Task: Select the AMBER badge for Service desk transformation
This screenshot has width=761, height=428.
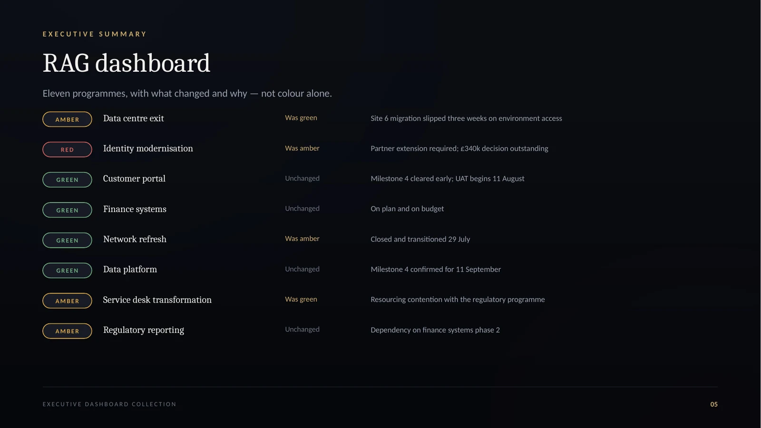Action: click(x=67, y=301)
